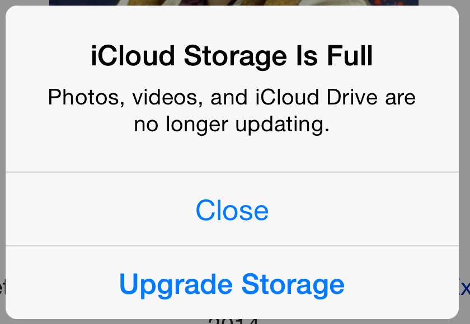Click the empty space below the alert message
This screenshot has height=324, width=470.
(232, 153)
